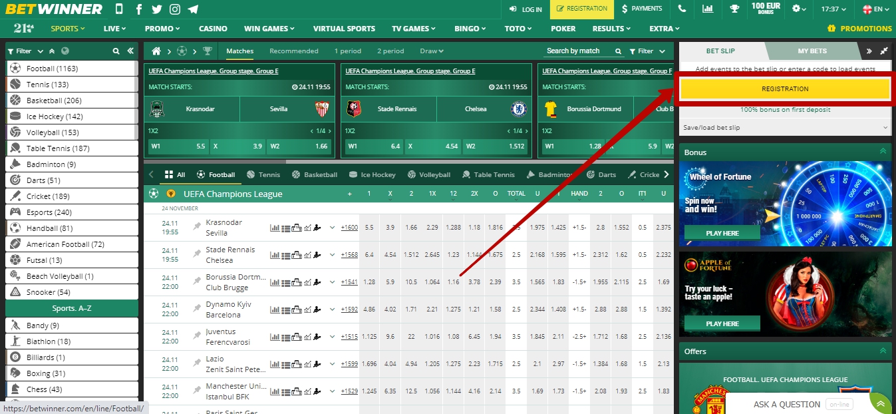Collapse the Offers panel
This screenshot has width=896, height=414.
[x=883, y=351]
